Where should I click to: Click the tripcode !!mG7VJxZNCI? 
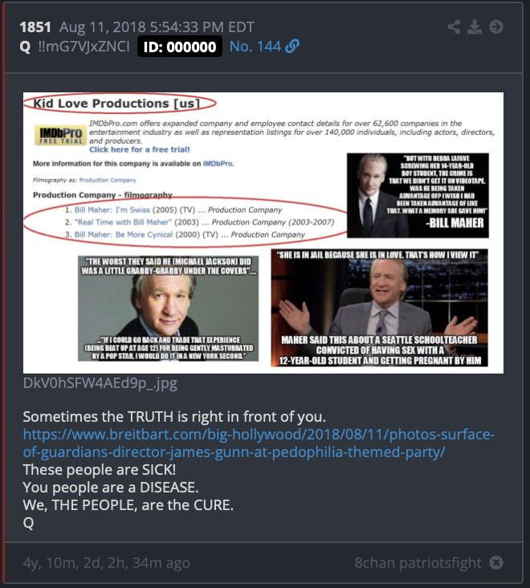point(84,47)
